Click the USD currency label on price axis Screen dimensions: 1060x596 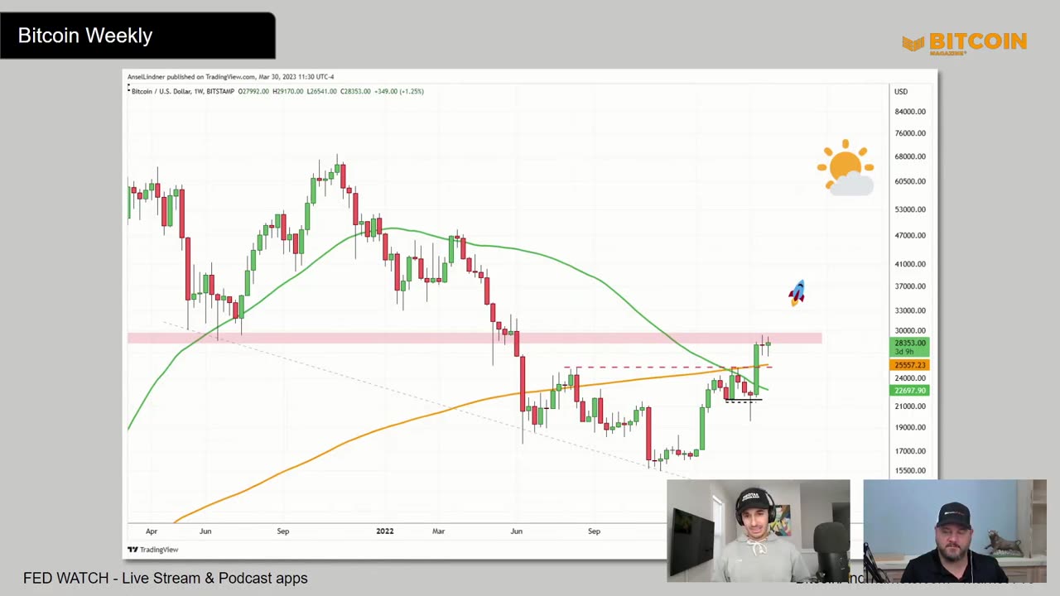[x=901, y=92]
